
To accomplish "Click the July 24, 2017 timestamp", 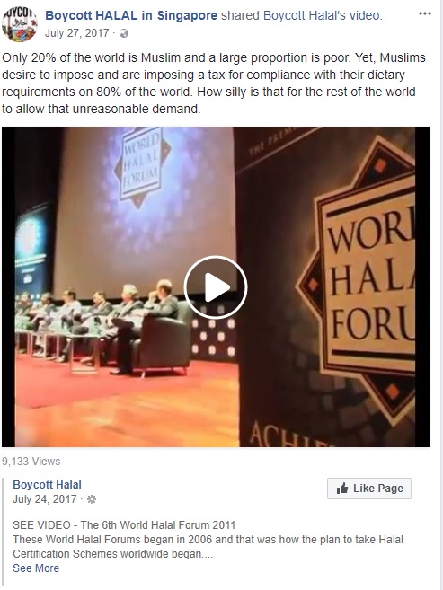I will (x=44, y=499).
